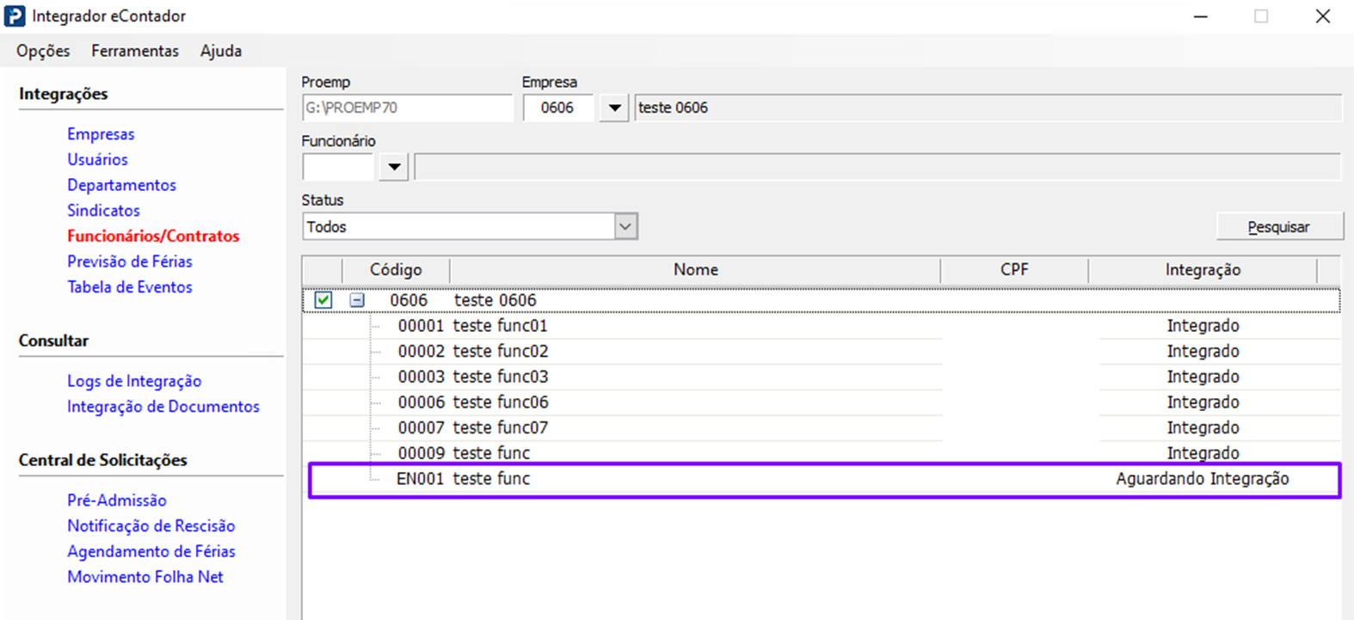The image size is (1354, 620).
Task: Open the Ferramentas menu
Action: point(135,51)
